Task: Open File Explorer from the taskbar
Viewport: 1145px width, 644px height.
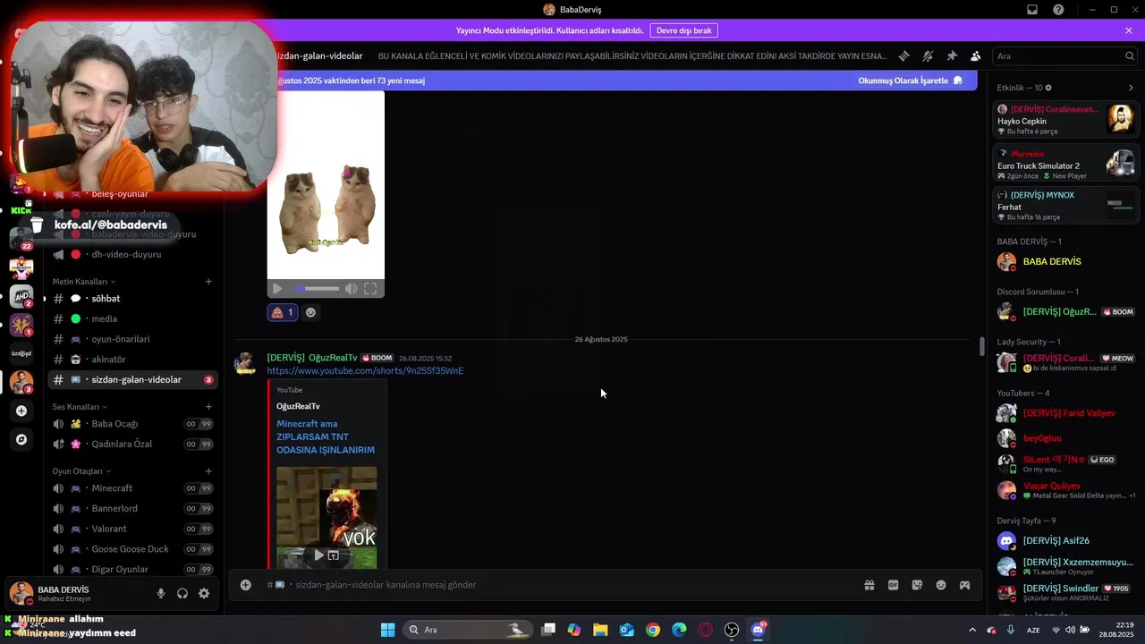Action: (x=600, y=630)
